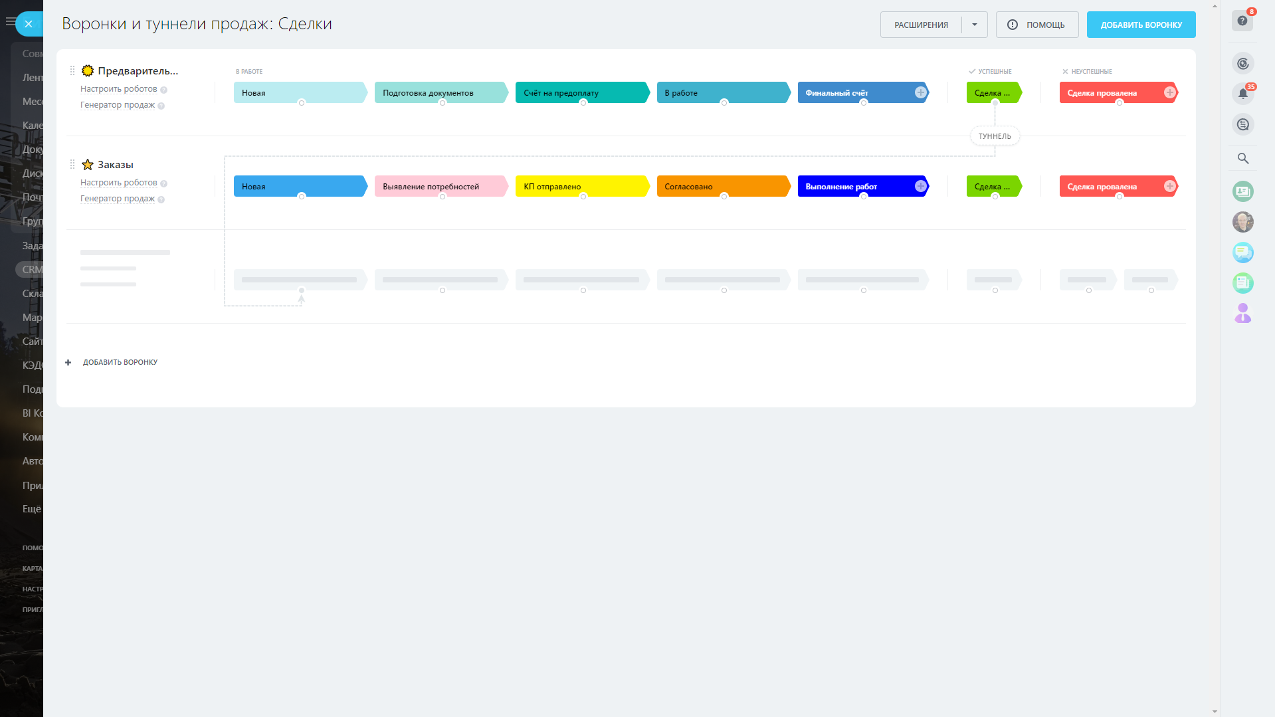Click the scrollbar down arrow

click(x=1215, y=712)
